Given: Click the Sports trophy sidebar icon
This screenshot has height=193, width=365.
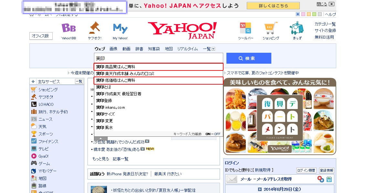Looking at the screenshot, I should click(34, 134).
